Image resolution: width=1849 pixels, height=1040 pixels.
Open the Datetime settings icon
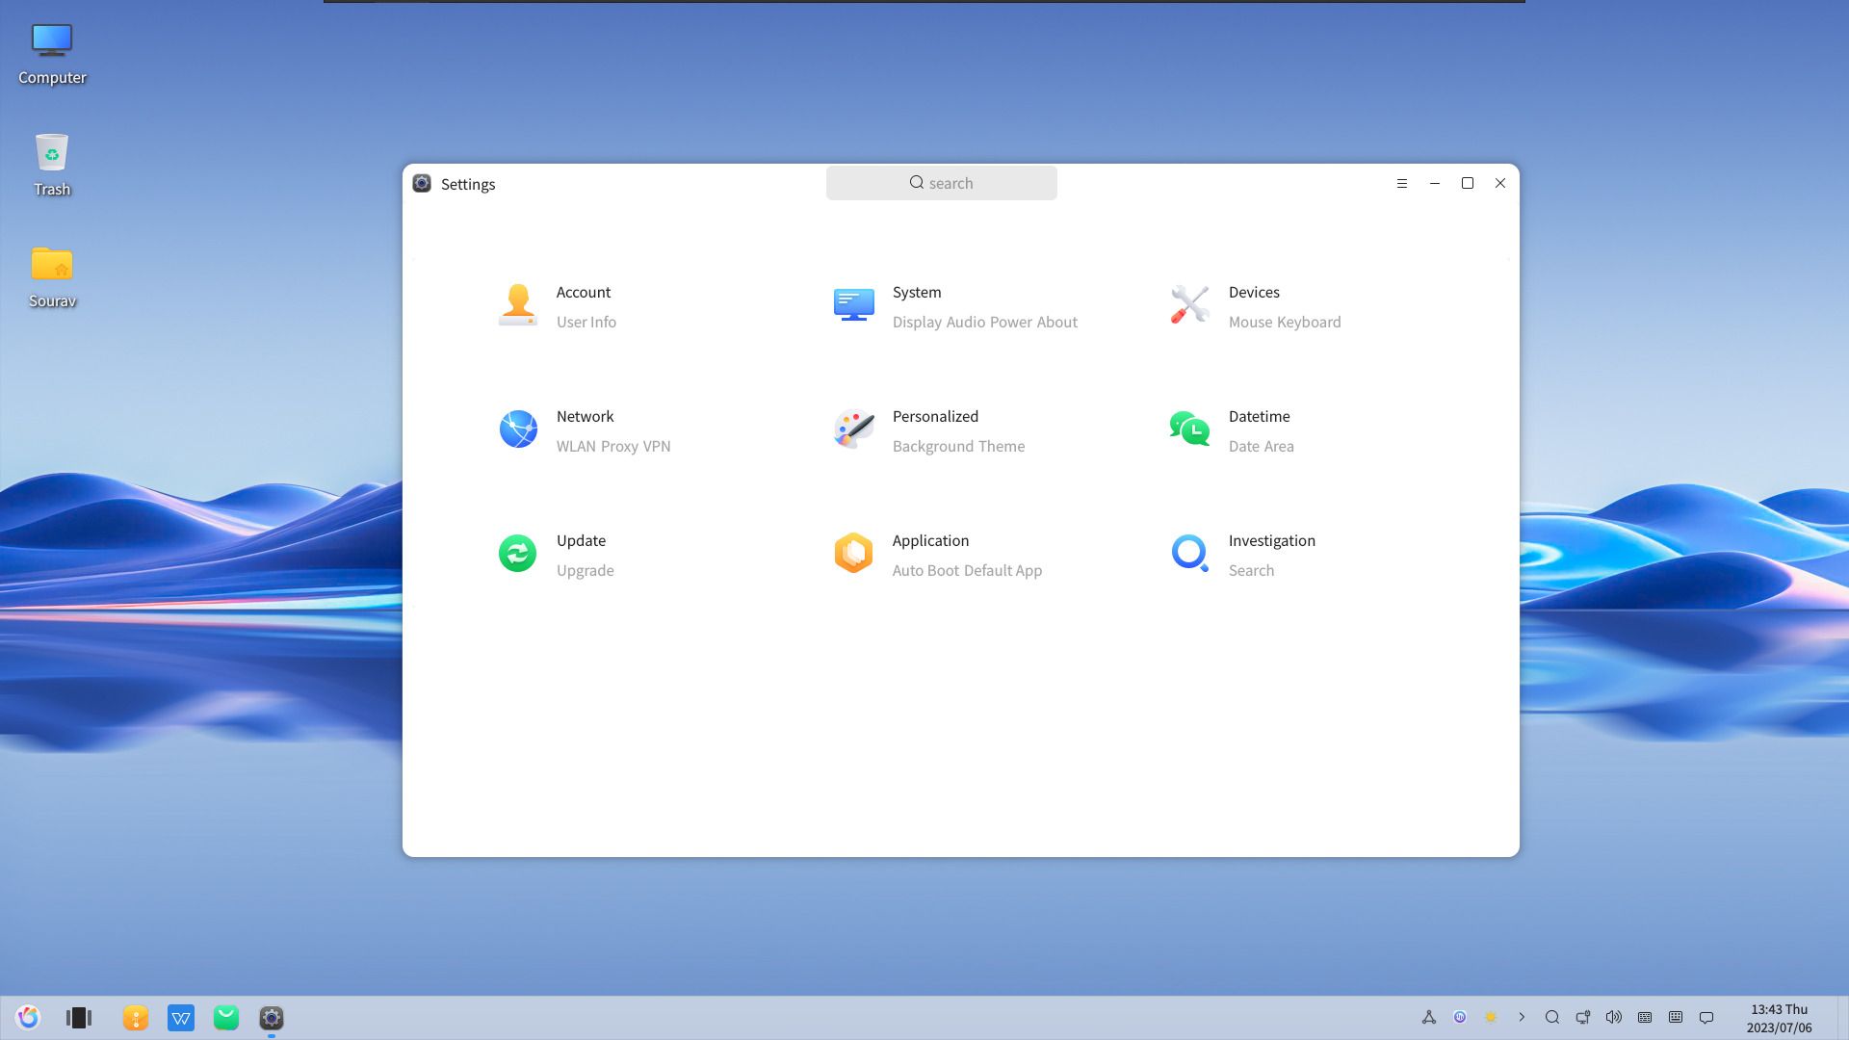point(1189,429)
